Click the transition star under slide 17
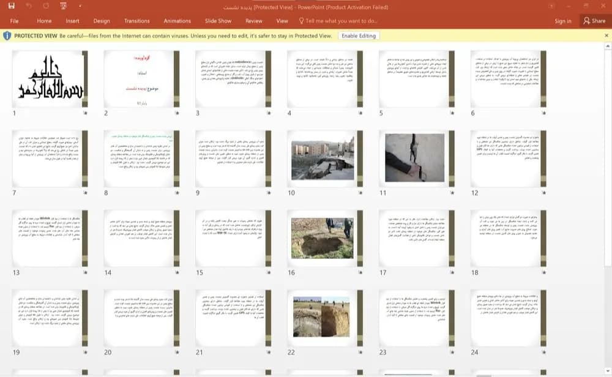612x377 pixels. coord(452,272)
